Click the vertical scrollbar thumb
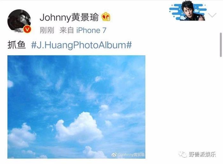 (221, 45)
